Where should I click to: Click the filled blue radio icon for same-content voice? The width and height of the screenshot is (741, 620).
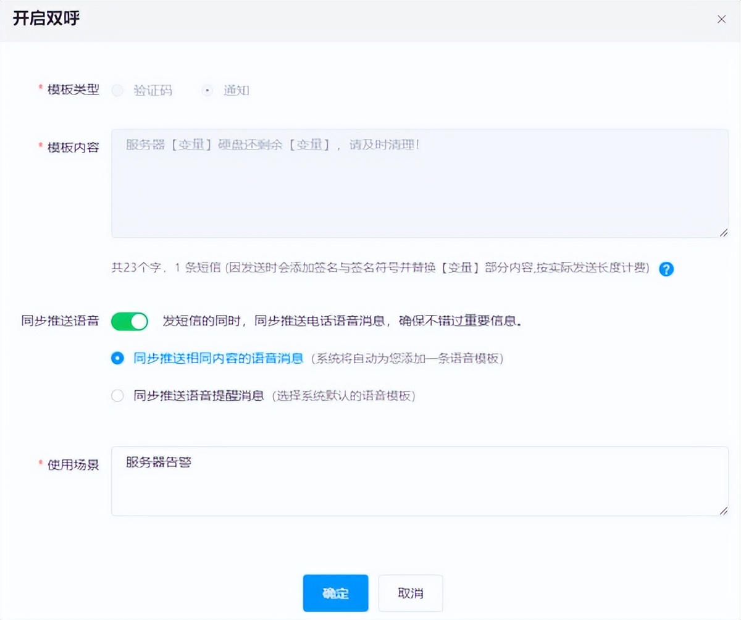pyautogui.click(x=117, y=358)
